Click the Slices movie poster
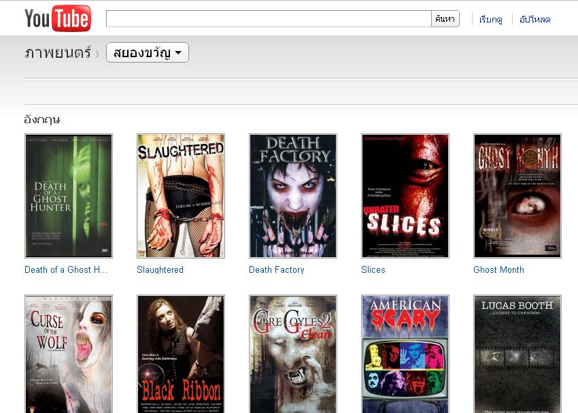The width and height of the screenshot is (578, 413). [x=405, y=196]
